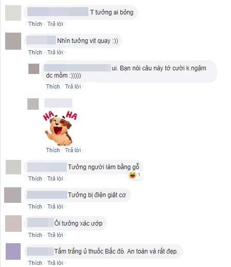Like the 'Ôi tưởng xác ướp' comment

pyautogui.click(x=35, y=235)
